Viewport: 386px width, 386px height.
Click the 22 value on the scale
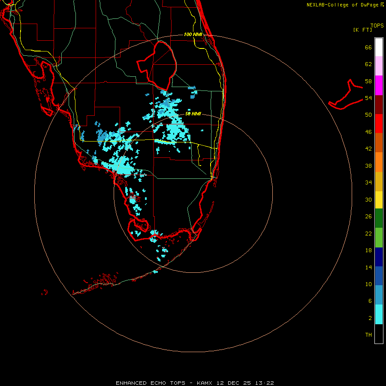pyautogui.click(x=368, y=233)
